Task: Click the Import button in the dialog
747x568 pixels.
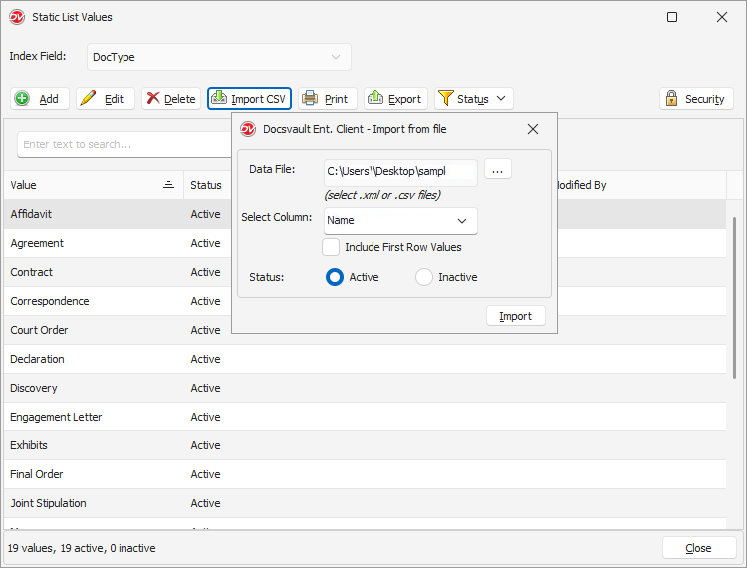Action: pos(516,316)
